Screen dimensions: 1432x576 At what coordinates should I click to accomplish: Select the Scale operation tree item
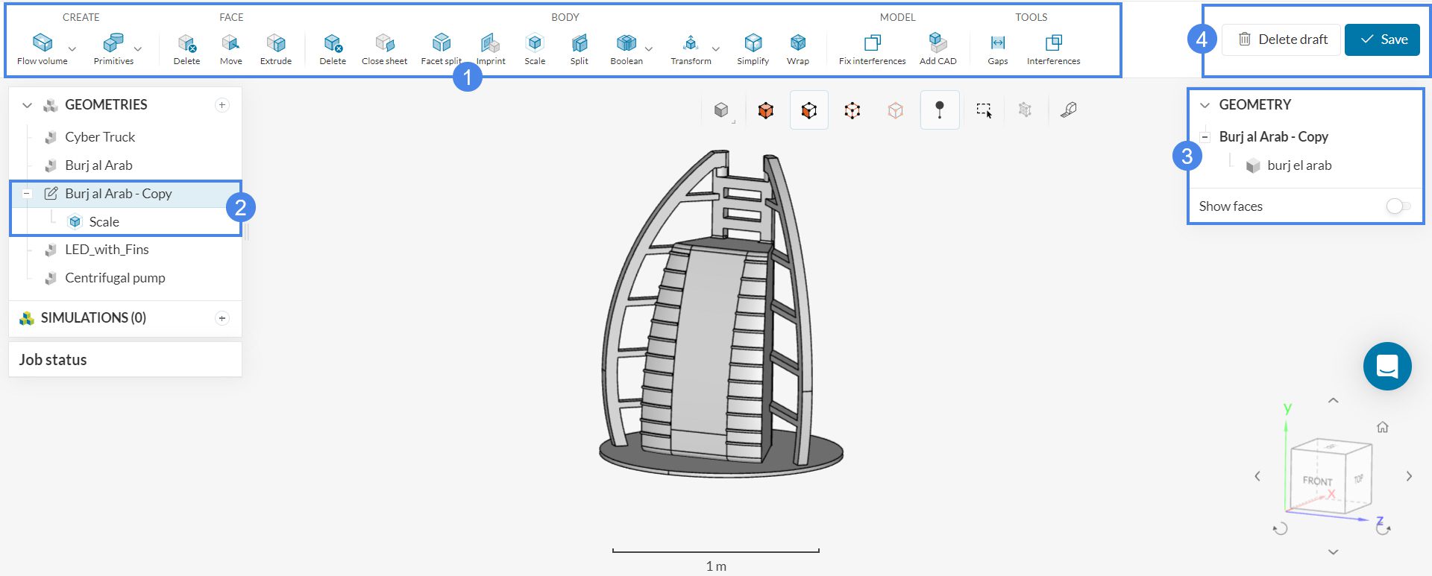click(x=104, y=222)
